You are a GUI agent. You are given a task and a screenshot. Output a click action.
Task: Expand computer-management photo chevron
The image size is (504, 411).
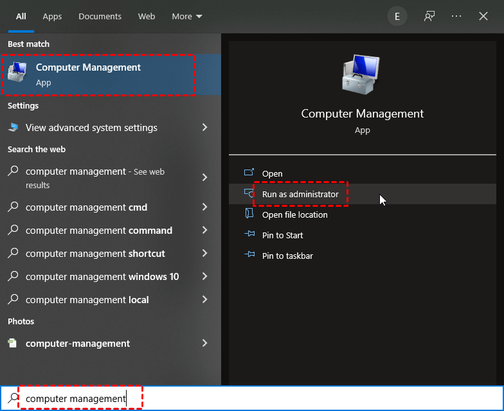click(x=204, y=343)
